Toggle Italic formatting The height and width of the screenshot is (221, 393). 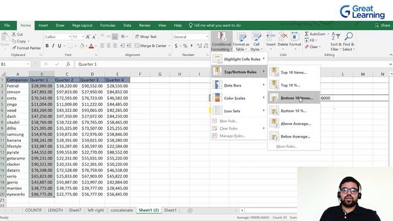point(53,46)
